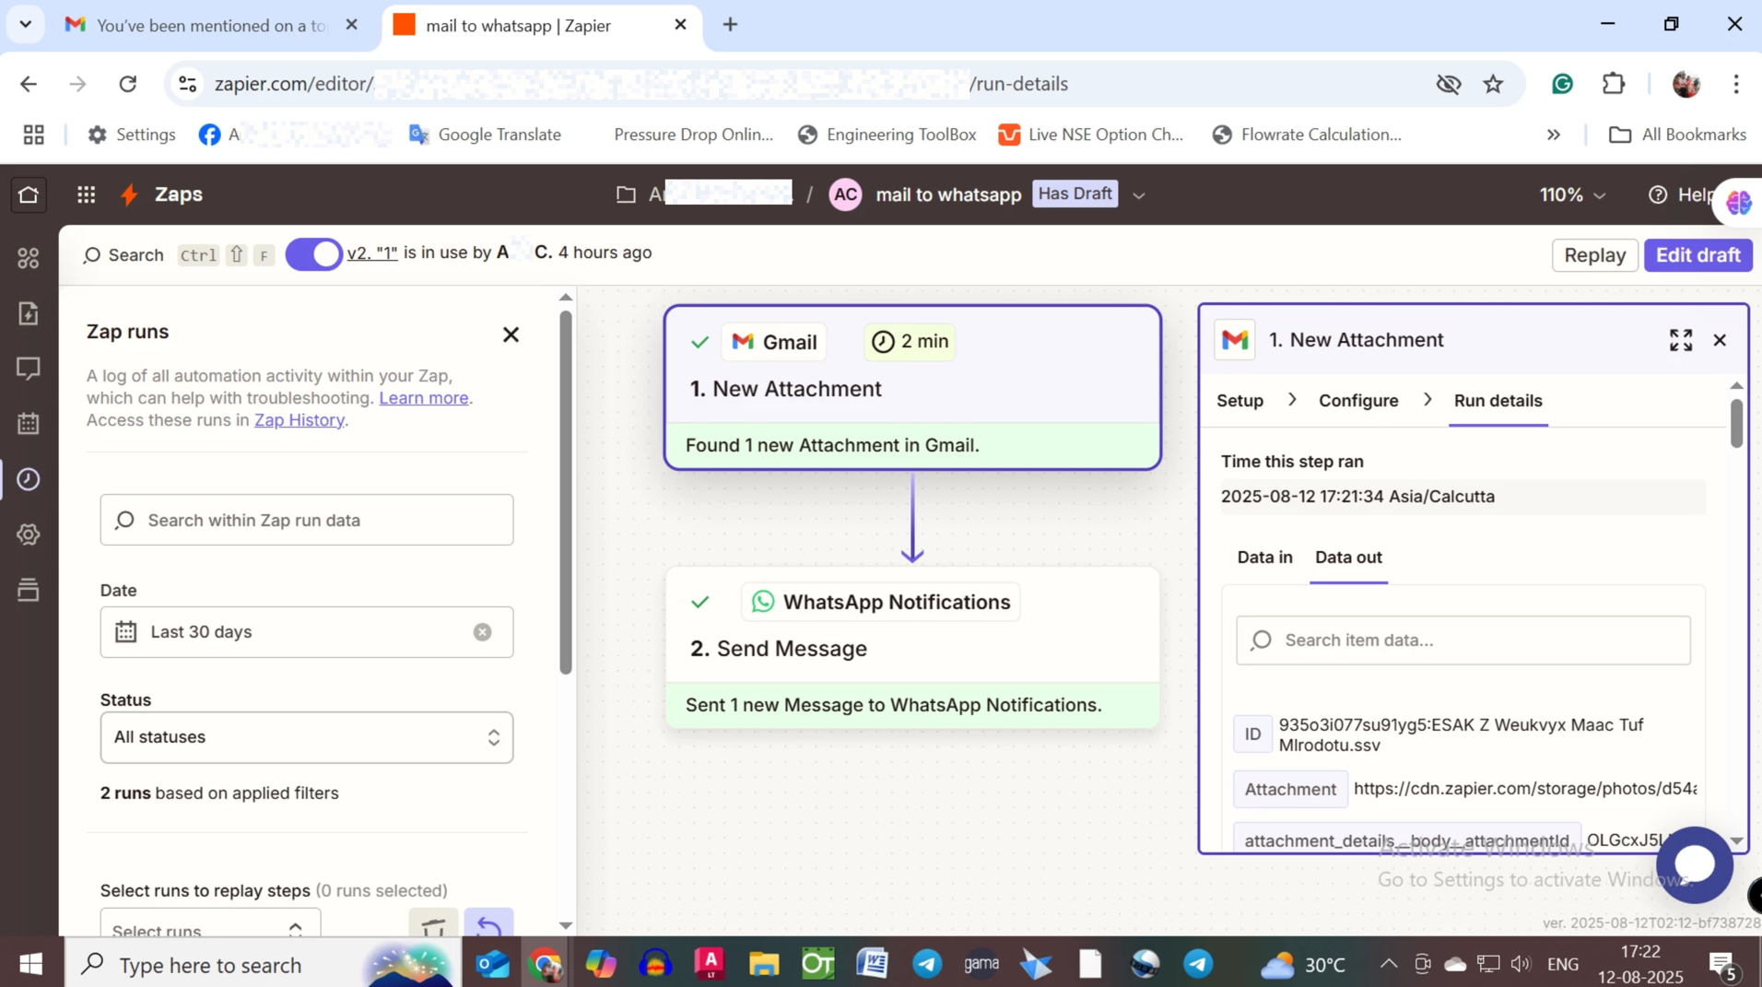Click the Run details panel scrollbar
1762x987 pixels.
[x=1736, y=423]
